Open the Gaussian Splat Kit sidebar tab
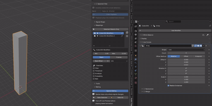The width and height of the screenshot is (212, 106). [131, 60]
